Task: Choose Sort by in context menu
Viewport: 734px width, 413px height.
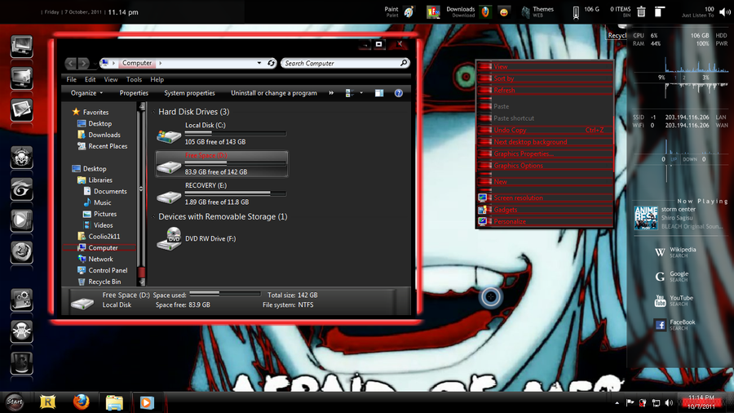Action: [x=545, y=78]
